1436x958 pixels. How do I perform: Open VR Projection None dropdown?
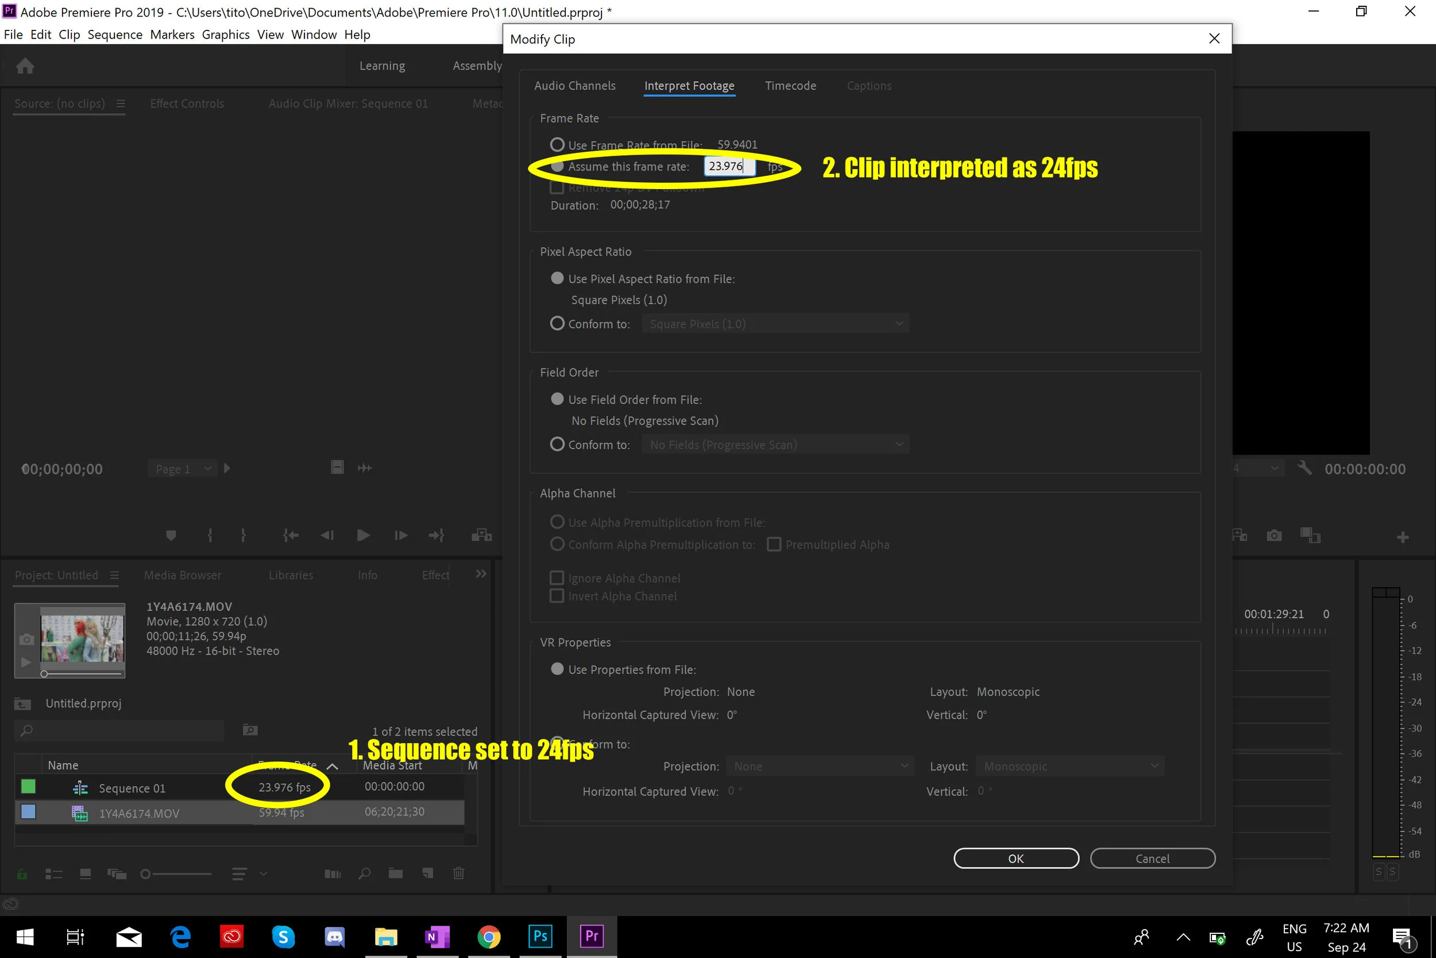pyautogui.click(x=819, y=766)
